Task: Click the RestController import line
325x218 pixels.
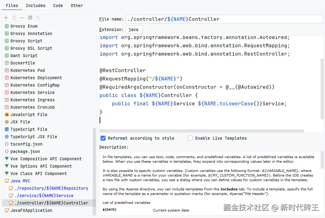Action: 195,54
